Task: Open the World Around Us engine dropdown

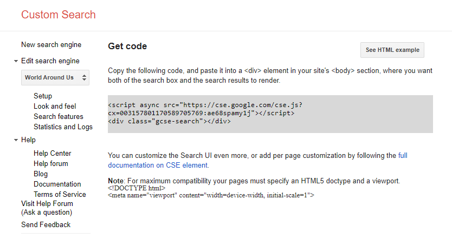Action: 55,77
